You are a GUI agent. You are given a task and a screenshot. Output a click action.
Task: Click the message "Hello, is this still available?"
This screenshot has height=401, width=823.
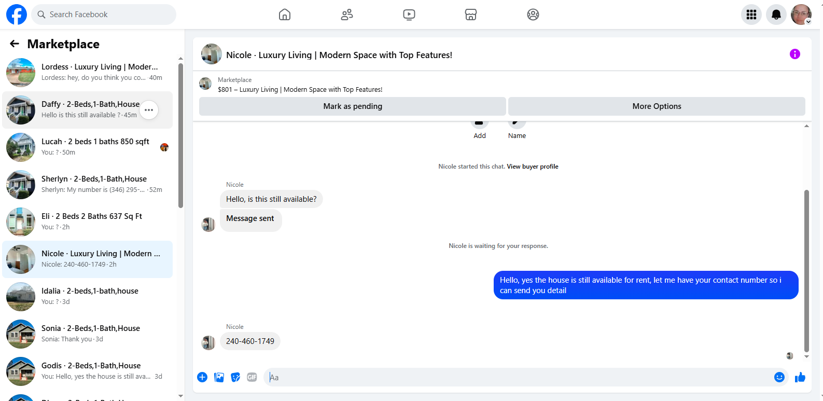(271, 199)
